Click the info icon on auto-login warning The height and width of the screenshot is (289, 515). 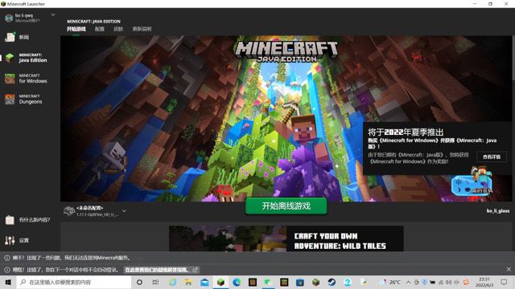pyautogui.click(x=6, y=270)
